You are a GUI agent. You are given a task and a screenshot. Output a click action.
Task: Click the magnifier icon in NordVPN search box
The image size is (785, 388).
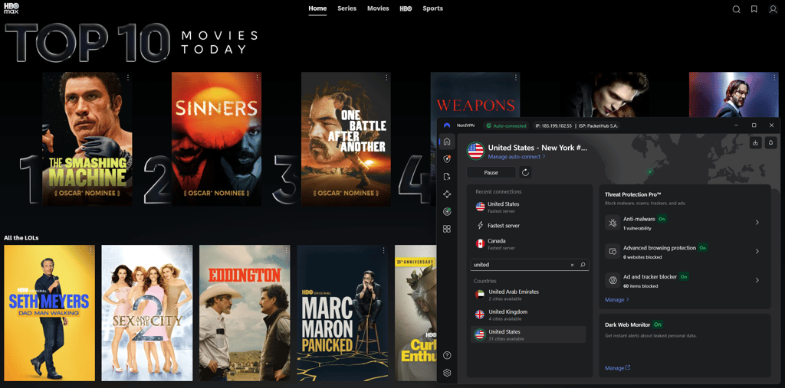pos(583,265)
